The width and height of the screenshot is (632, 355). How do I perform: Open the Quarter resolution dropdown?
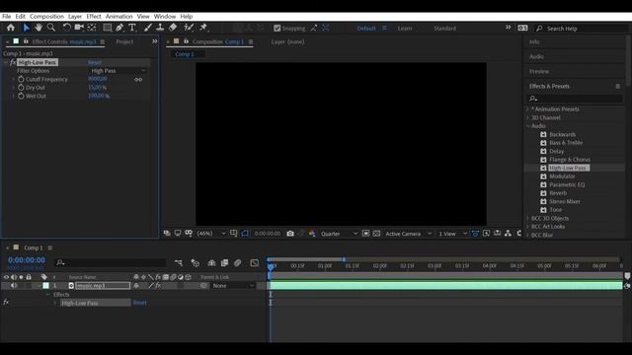click(339, 234)
